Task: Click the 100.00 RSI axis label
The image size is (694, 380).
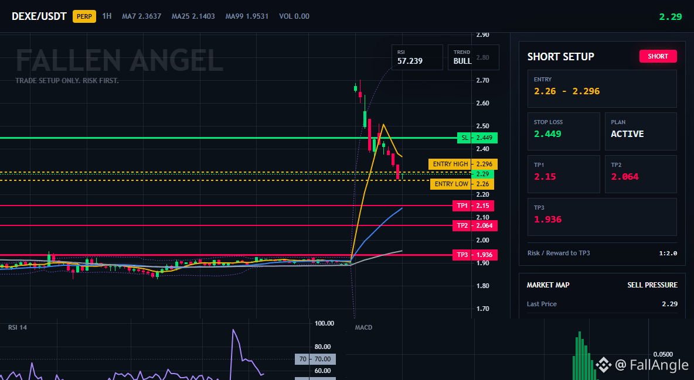Action: [324, 323]
